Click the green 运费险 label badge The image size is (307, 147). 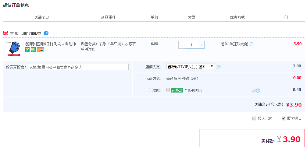click(x=177, y=90)
